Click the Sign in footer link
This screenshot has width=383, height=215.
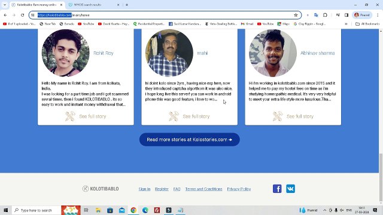[144, 189]
